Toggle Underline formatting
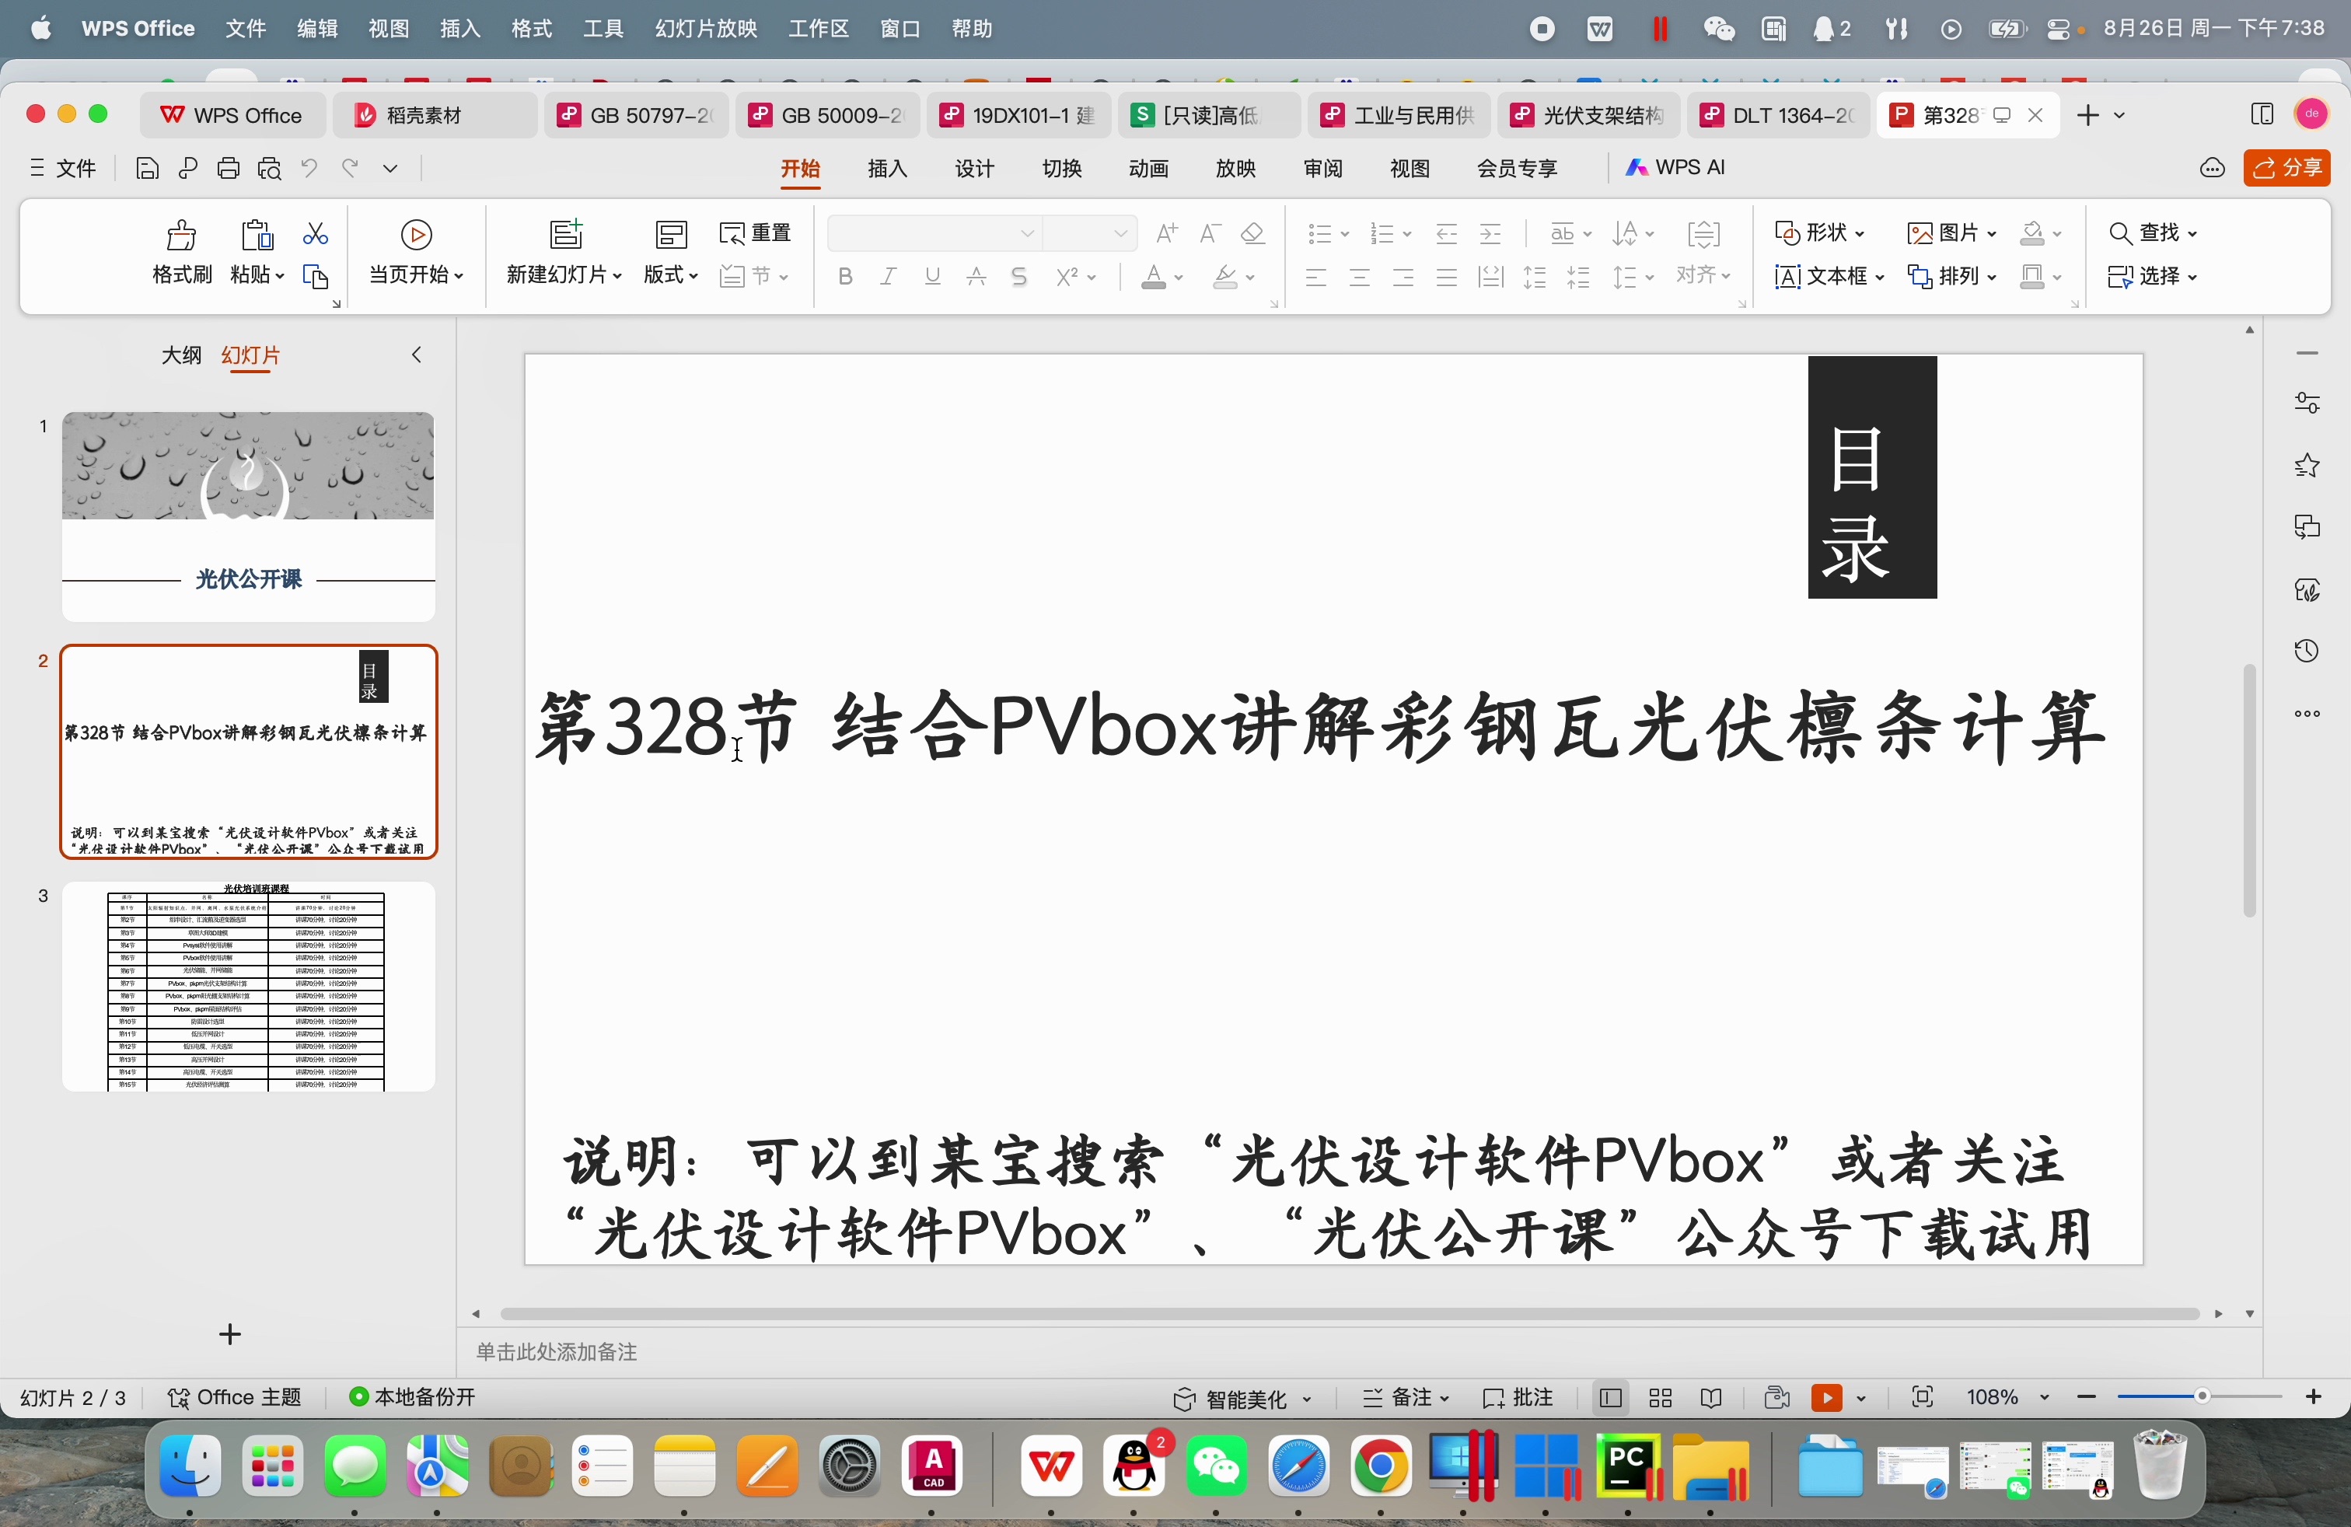This screenshot has width=2351, height=1527. 932,278
